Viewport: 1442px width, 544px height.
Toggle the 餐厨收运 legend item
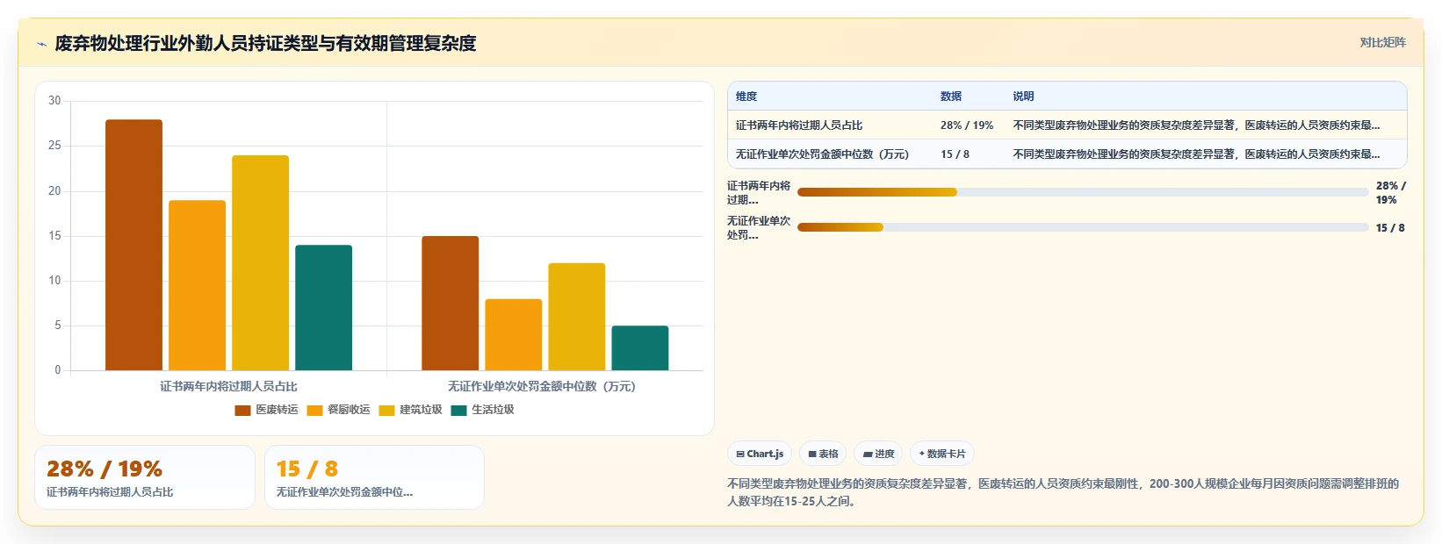coord(339,410)
